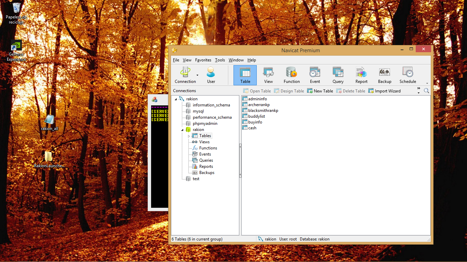Open the Connection toolbar button

185,75
